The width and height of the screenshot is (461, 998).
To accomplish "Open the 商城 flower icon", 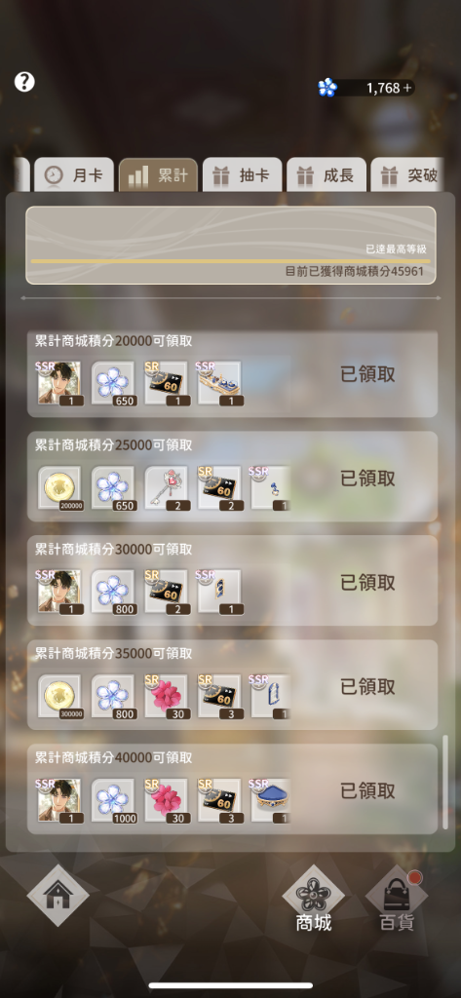I will (x=313, y=897).
